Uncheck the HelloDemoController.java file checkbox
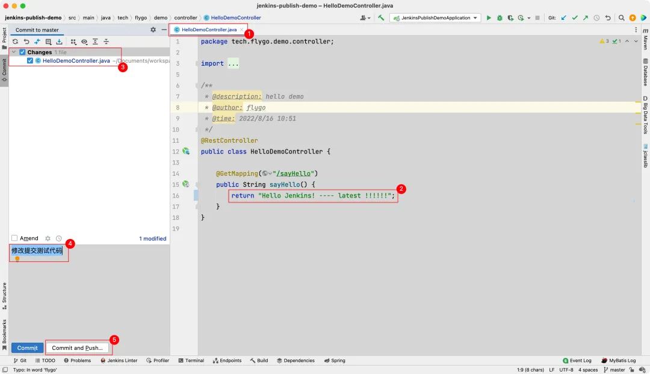 [x=30, y=61]
